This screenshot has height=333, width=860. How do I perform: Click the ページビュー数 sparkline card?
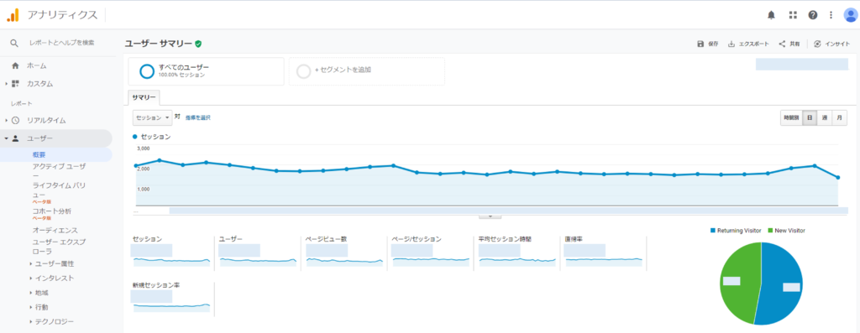(x=344, y=252)
